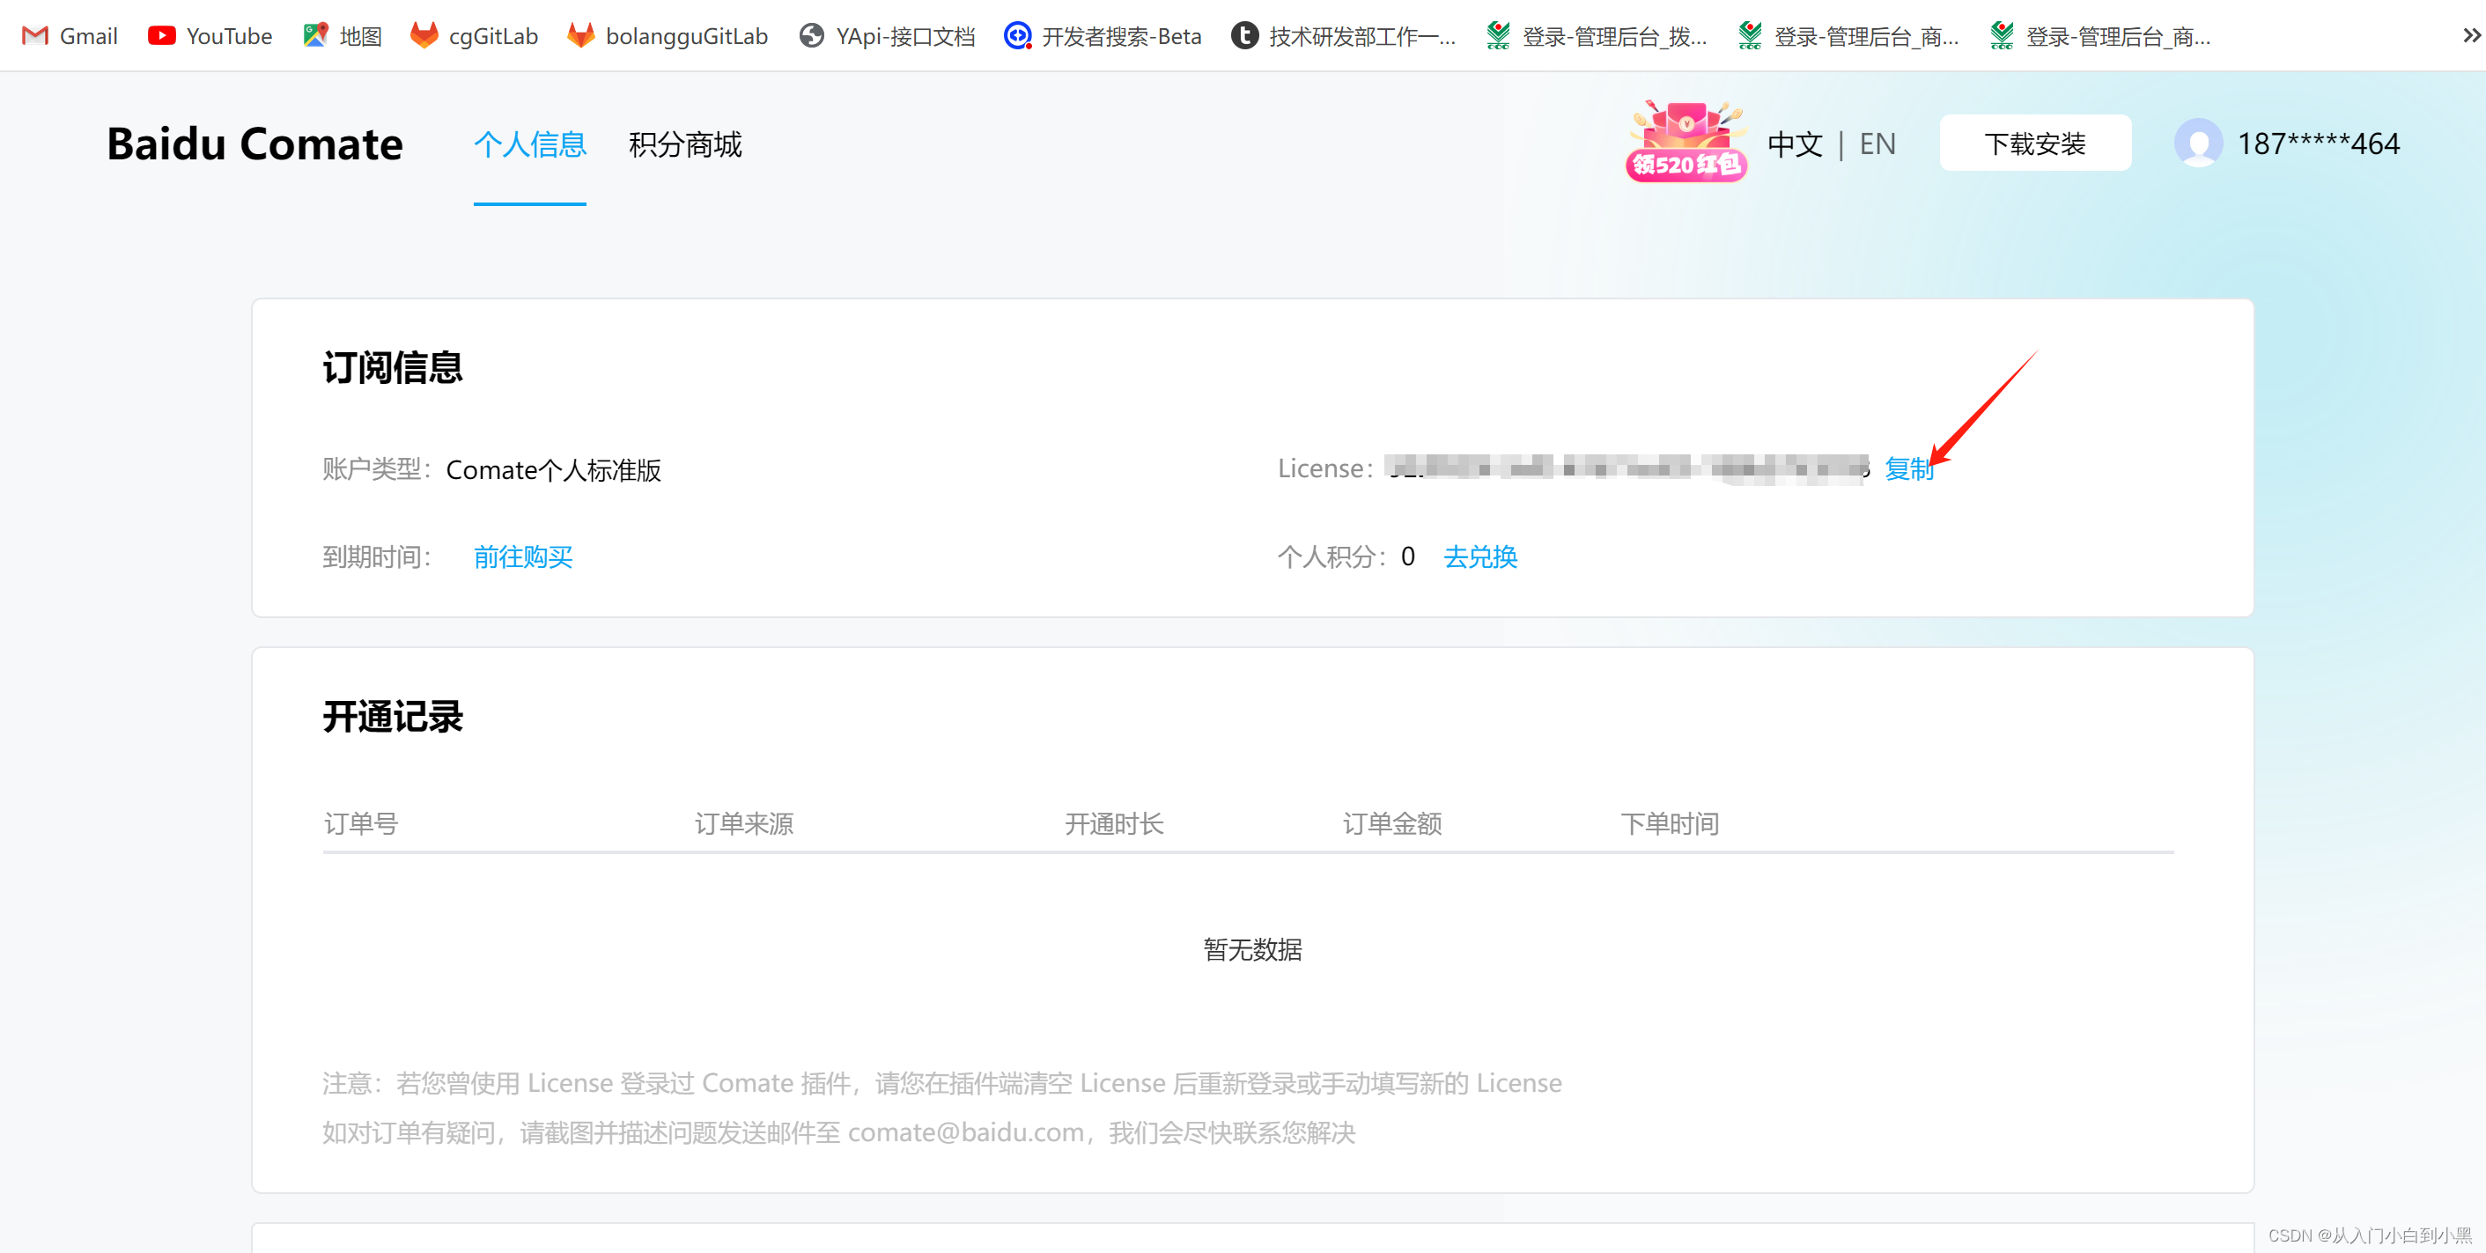Switch to the 积分商城 tab
2486x1253 pixels.
coord(684,144)
